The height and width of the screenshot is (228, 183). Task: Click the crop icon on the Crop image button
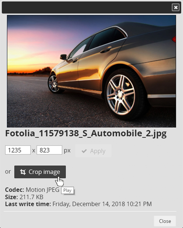point(23,172)
